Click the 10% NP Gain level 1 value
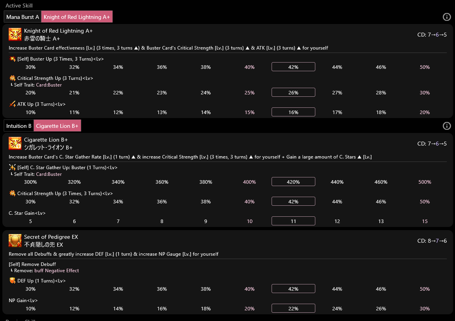 pos(30,308)
